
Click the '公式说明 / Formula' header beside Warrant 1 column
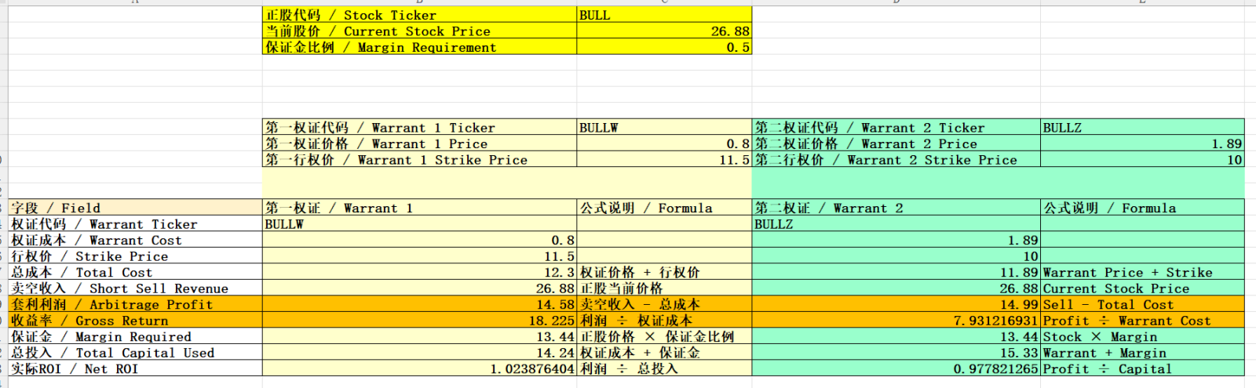(x=664, y=208)
